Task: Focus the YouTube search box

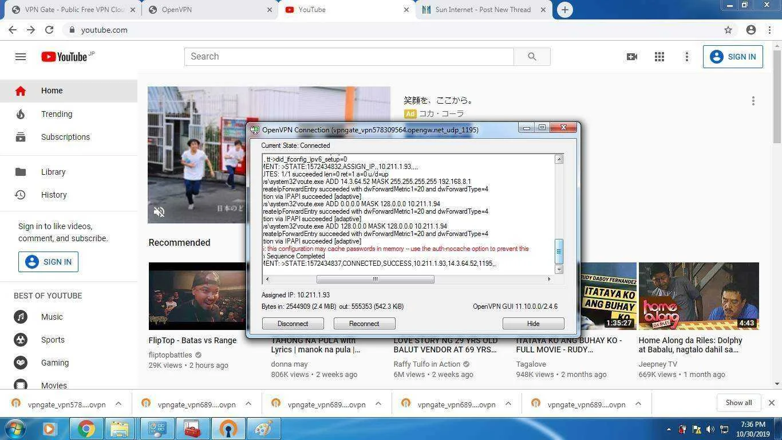Action: pos(349,57)
